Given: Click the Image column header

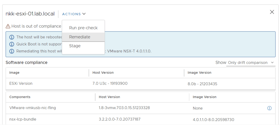Looking at the screenshot, I should pos(14,73).
